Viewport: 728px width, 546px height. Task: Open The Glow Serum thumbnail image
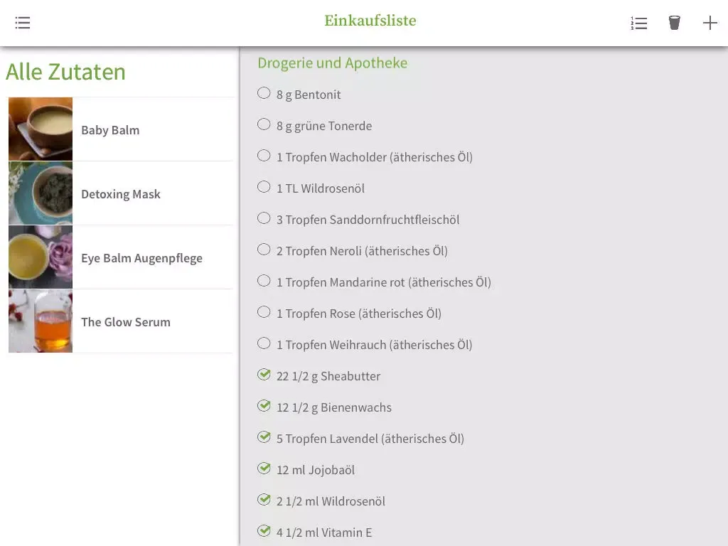tap(41, 321)
